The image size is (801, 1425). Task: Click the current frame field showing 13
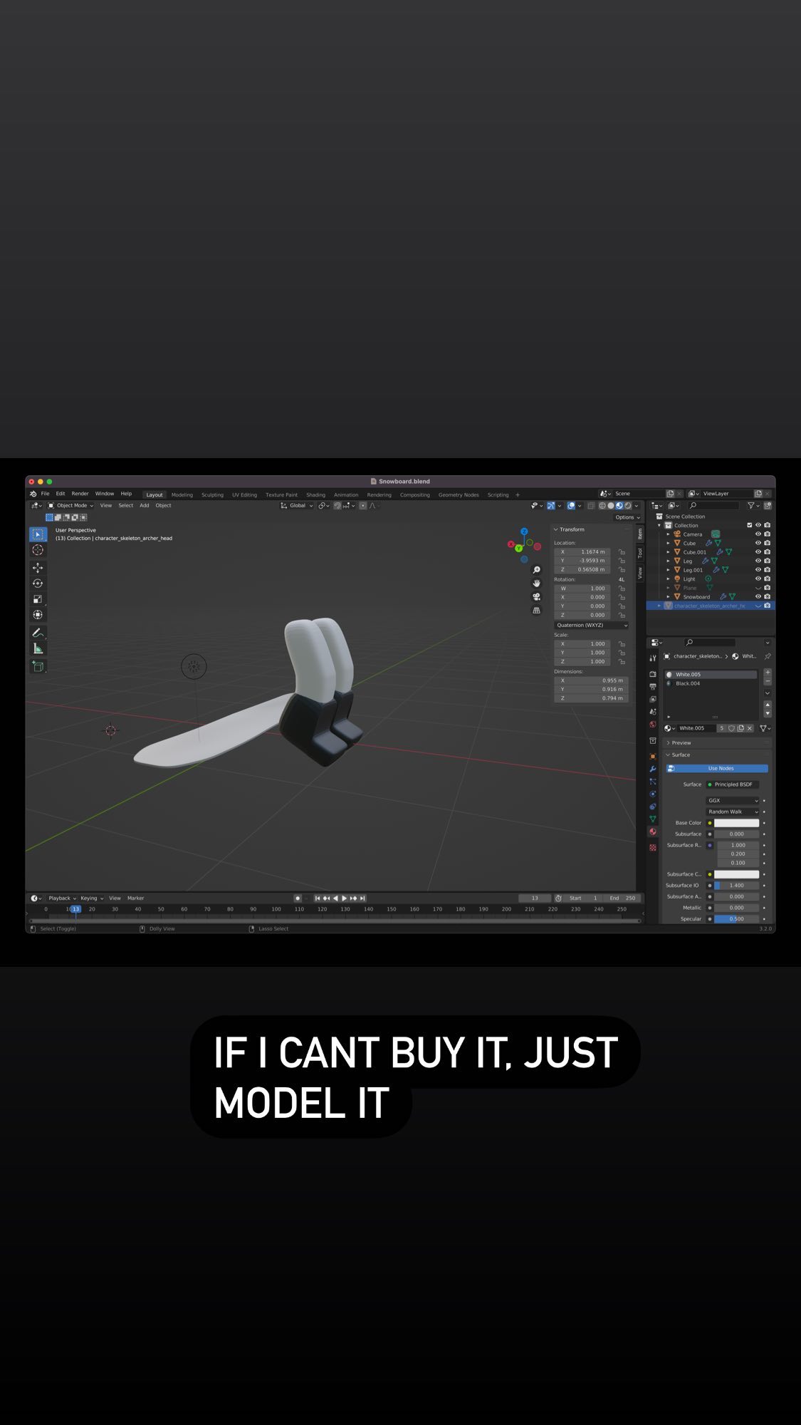[535, 898]
